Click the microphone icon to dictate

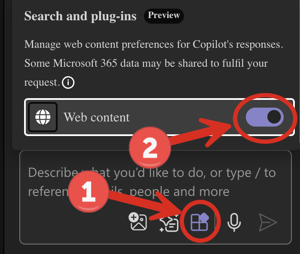[234, 222]
